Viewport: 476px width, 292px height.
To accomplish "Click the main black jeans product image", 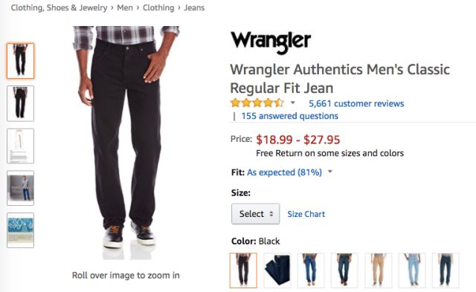I will 126,143.
